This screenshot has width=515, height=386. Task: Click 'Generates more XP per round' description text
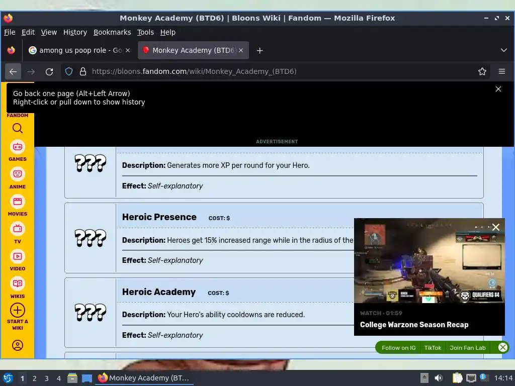coord(238,165)
